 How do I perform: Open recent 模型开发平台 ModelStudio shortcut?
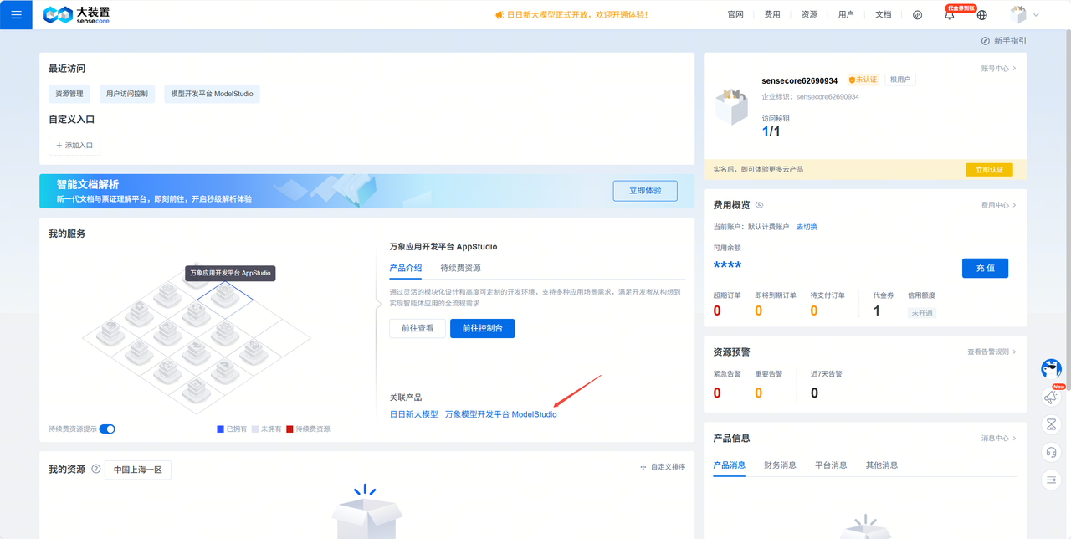tap(212, 94)
